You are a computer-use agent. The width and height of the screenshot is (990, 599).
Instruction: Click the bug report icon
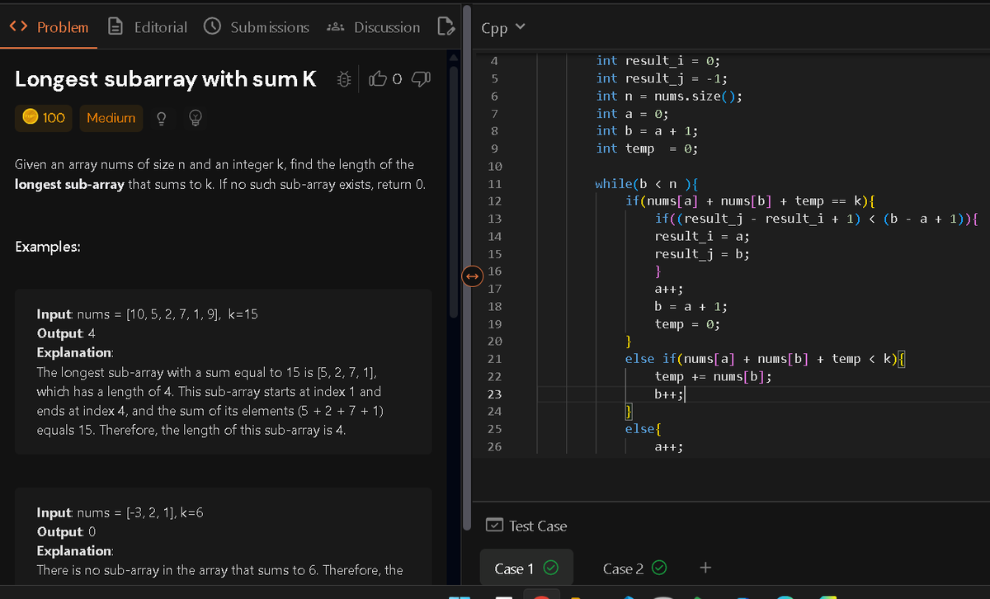(x=345, y=79)
